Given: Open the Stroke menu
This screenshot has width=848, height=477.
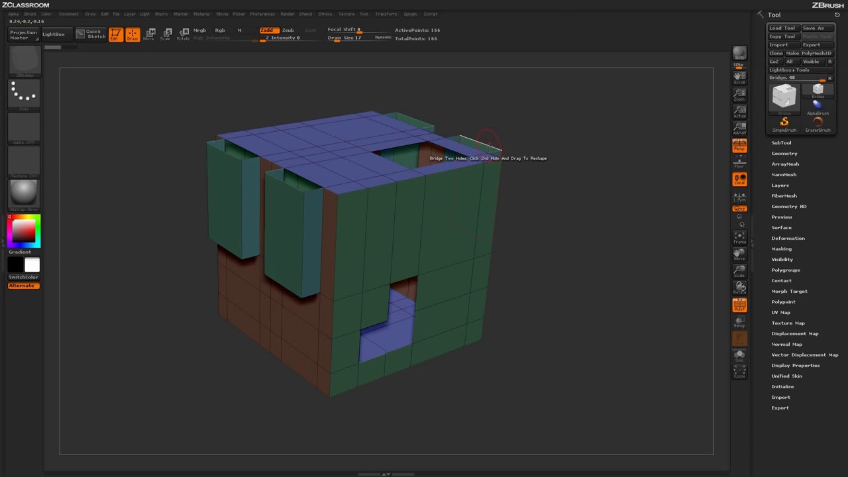Looking at the screenshot, I should pos(325,14).
